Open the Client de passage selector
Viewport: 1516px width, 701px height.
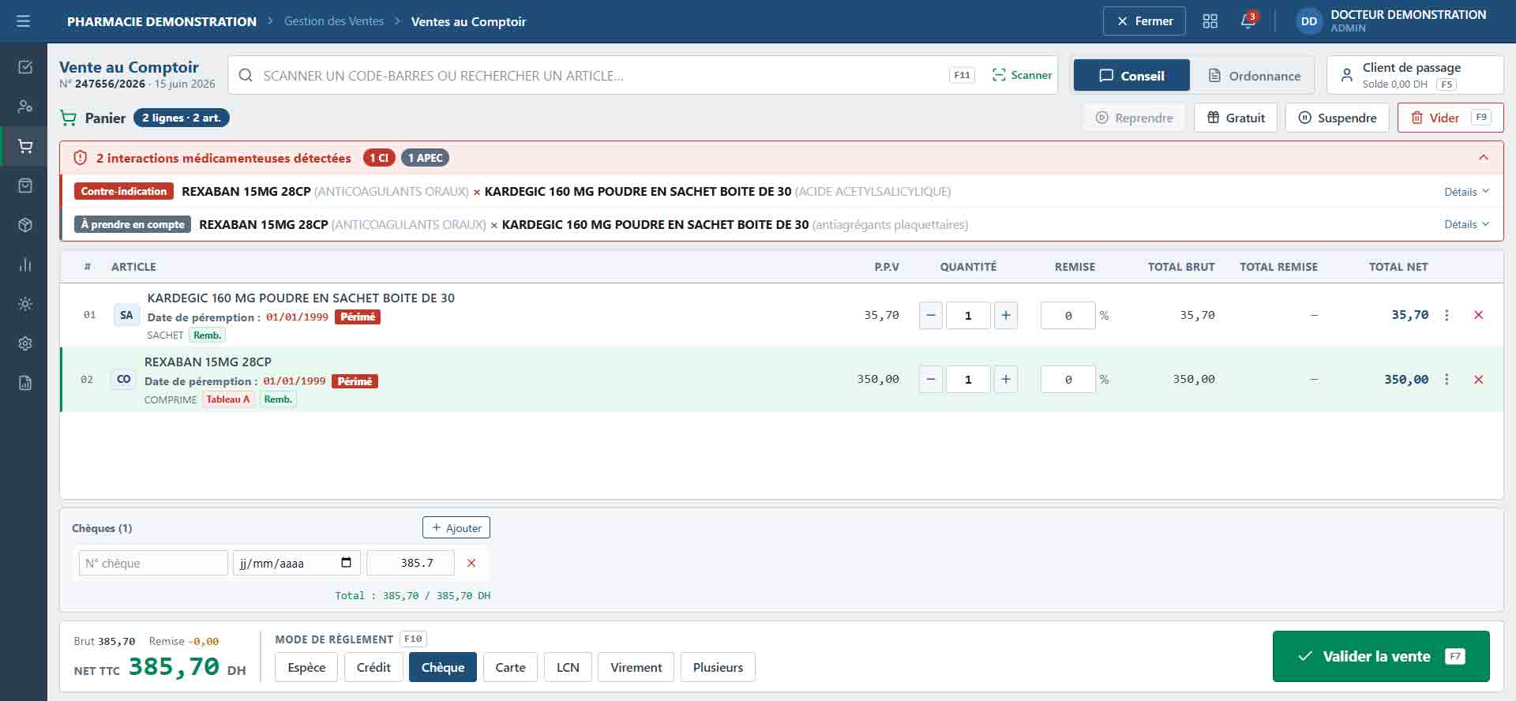1415,75
